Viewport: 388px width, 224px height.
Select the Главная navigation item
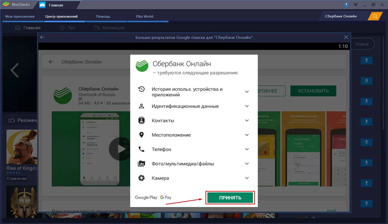(27, 28)
